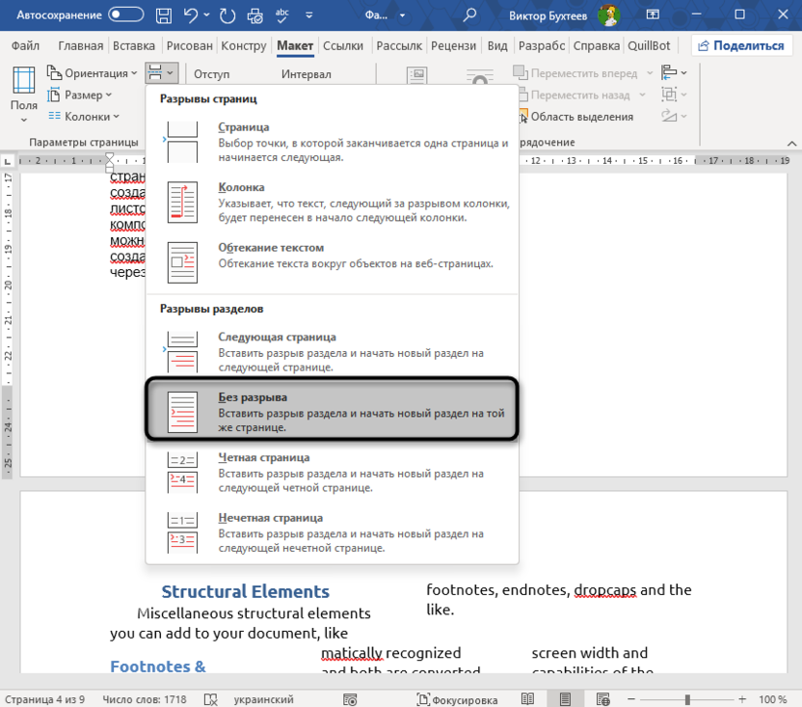The image size is (802, 707).
Task: Open Selection pane (Область выделения)
Action: pos(581,116)
